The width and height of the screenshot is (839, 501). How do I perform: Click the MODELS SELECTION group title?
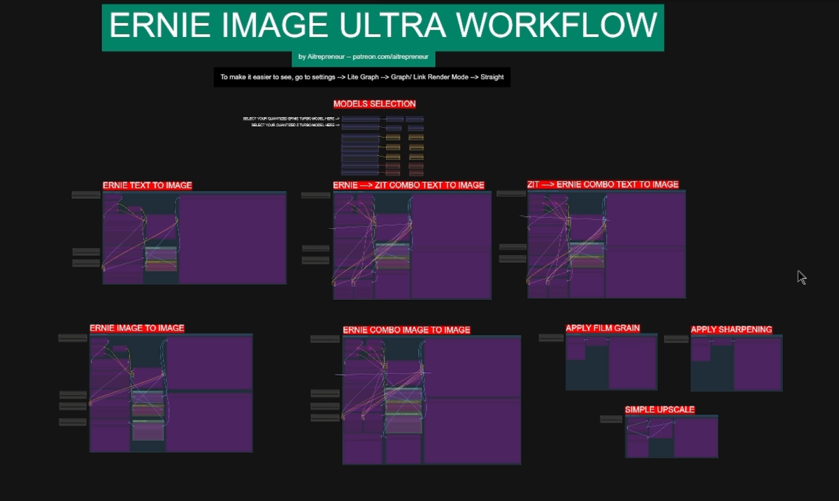point(375,104)
